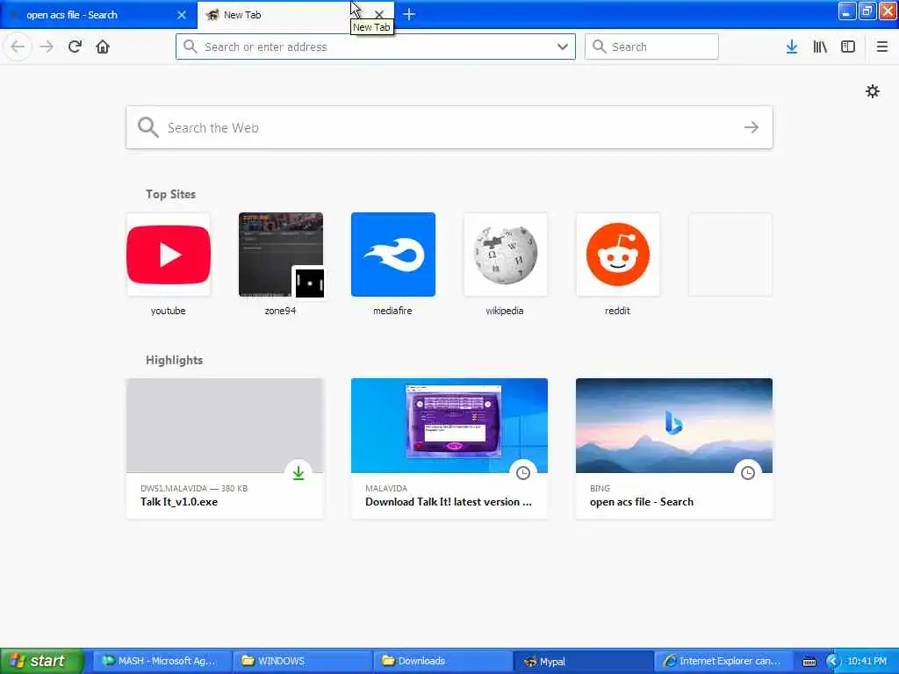Switch to 'open acs file - Search' tab

[x=98, y=15]
